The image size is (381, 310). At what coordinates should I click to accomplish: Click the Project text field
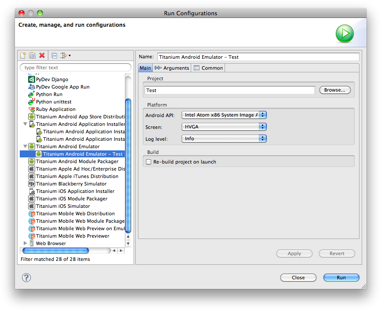point(230,90)
